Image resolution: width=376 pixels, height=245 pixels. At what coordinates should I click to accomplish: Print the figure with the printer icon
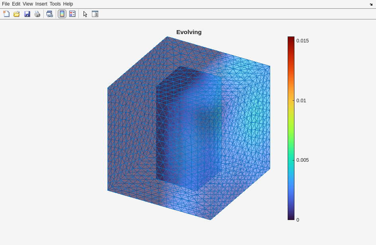click(x=37, y=14)
